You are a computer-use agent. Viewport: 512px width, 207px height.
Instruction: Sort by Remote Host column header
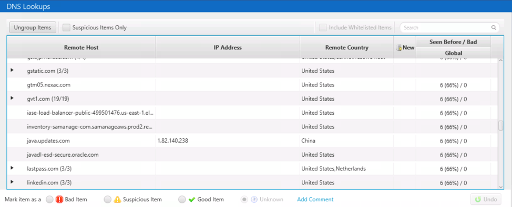tap(81, 48)
